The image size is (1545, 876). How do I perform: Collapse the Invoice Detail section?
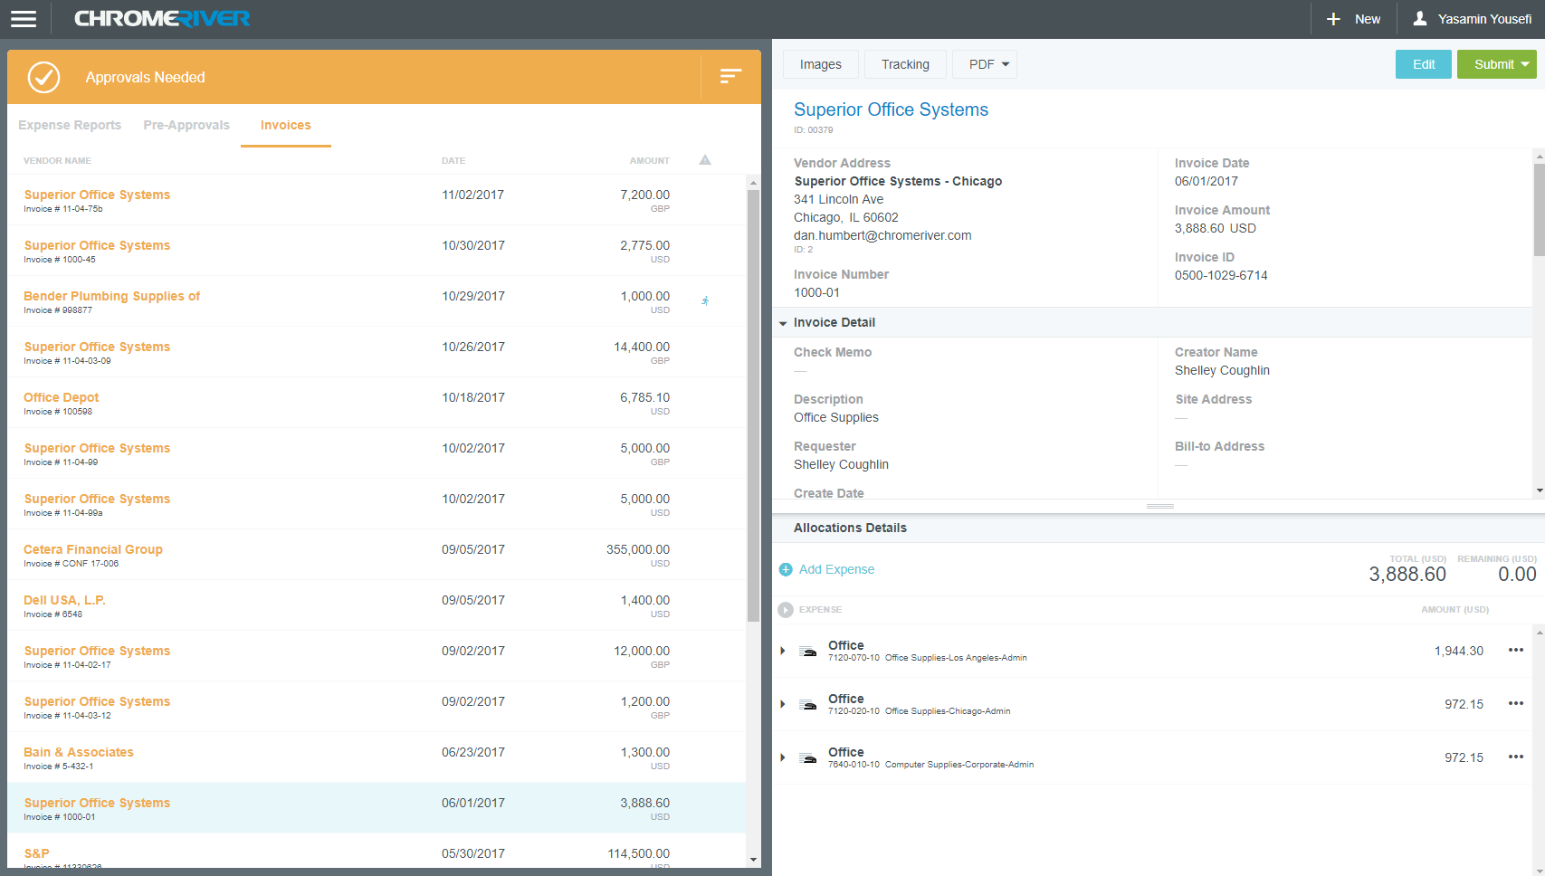pos(783,323)
